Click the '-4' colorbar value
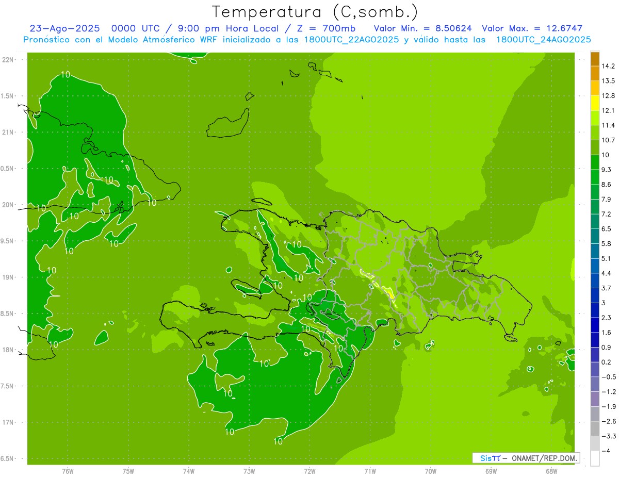Screen dimensions: 619x478 (607, 451)
